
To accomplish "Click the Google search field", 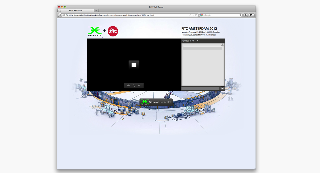I will [221, 15].
